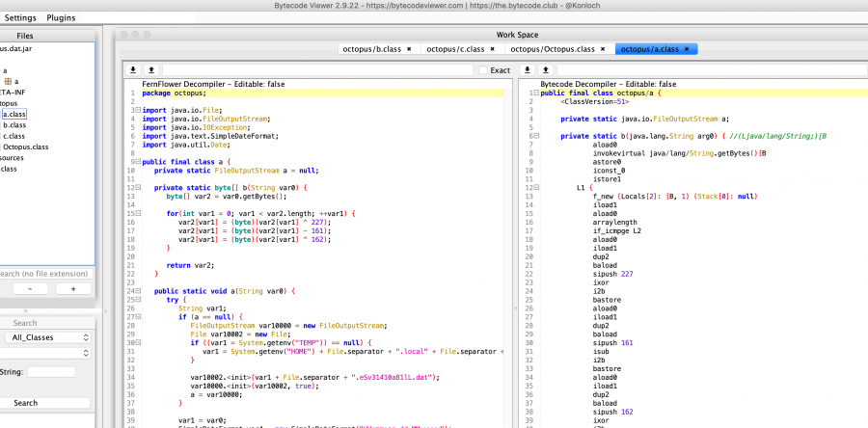
Task: Click the upload arrow icon in Bytecode Decompiler pane
Action: [546, 70]
